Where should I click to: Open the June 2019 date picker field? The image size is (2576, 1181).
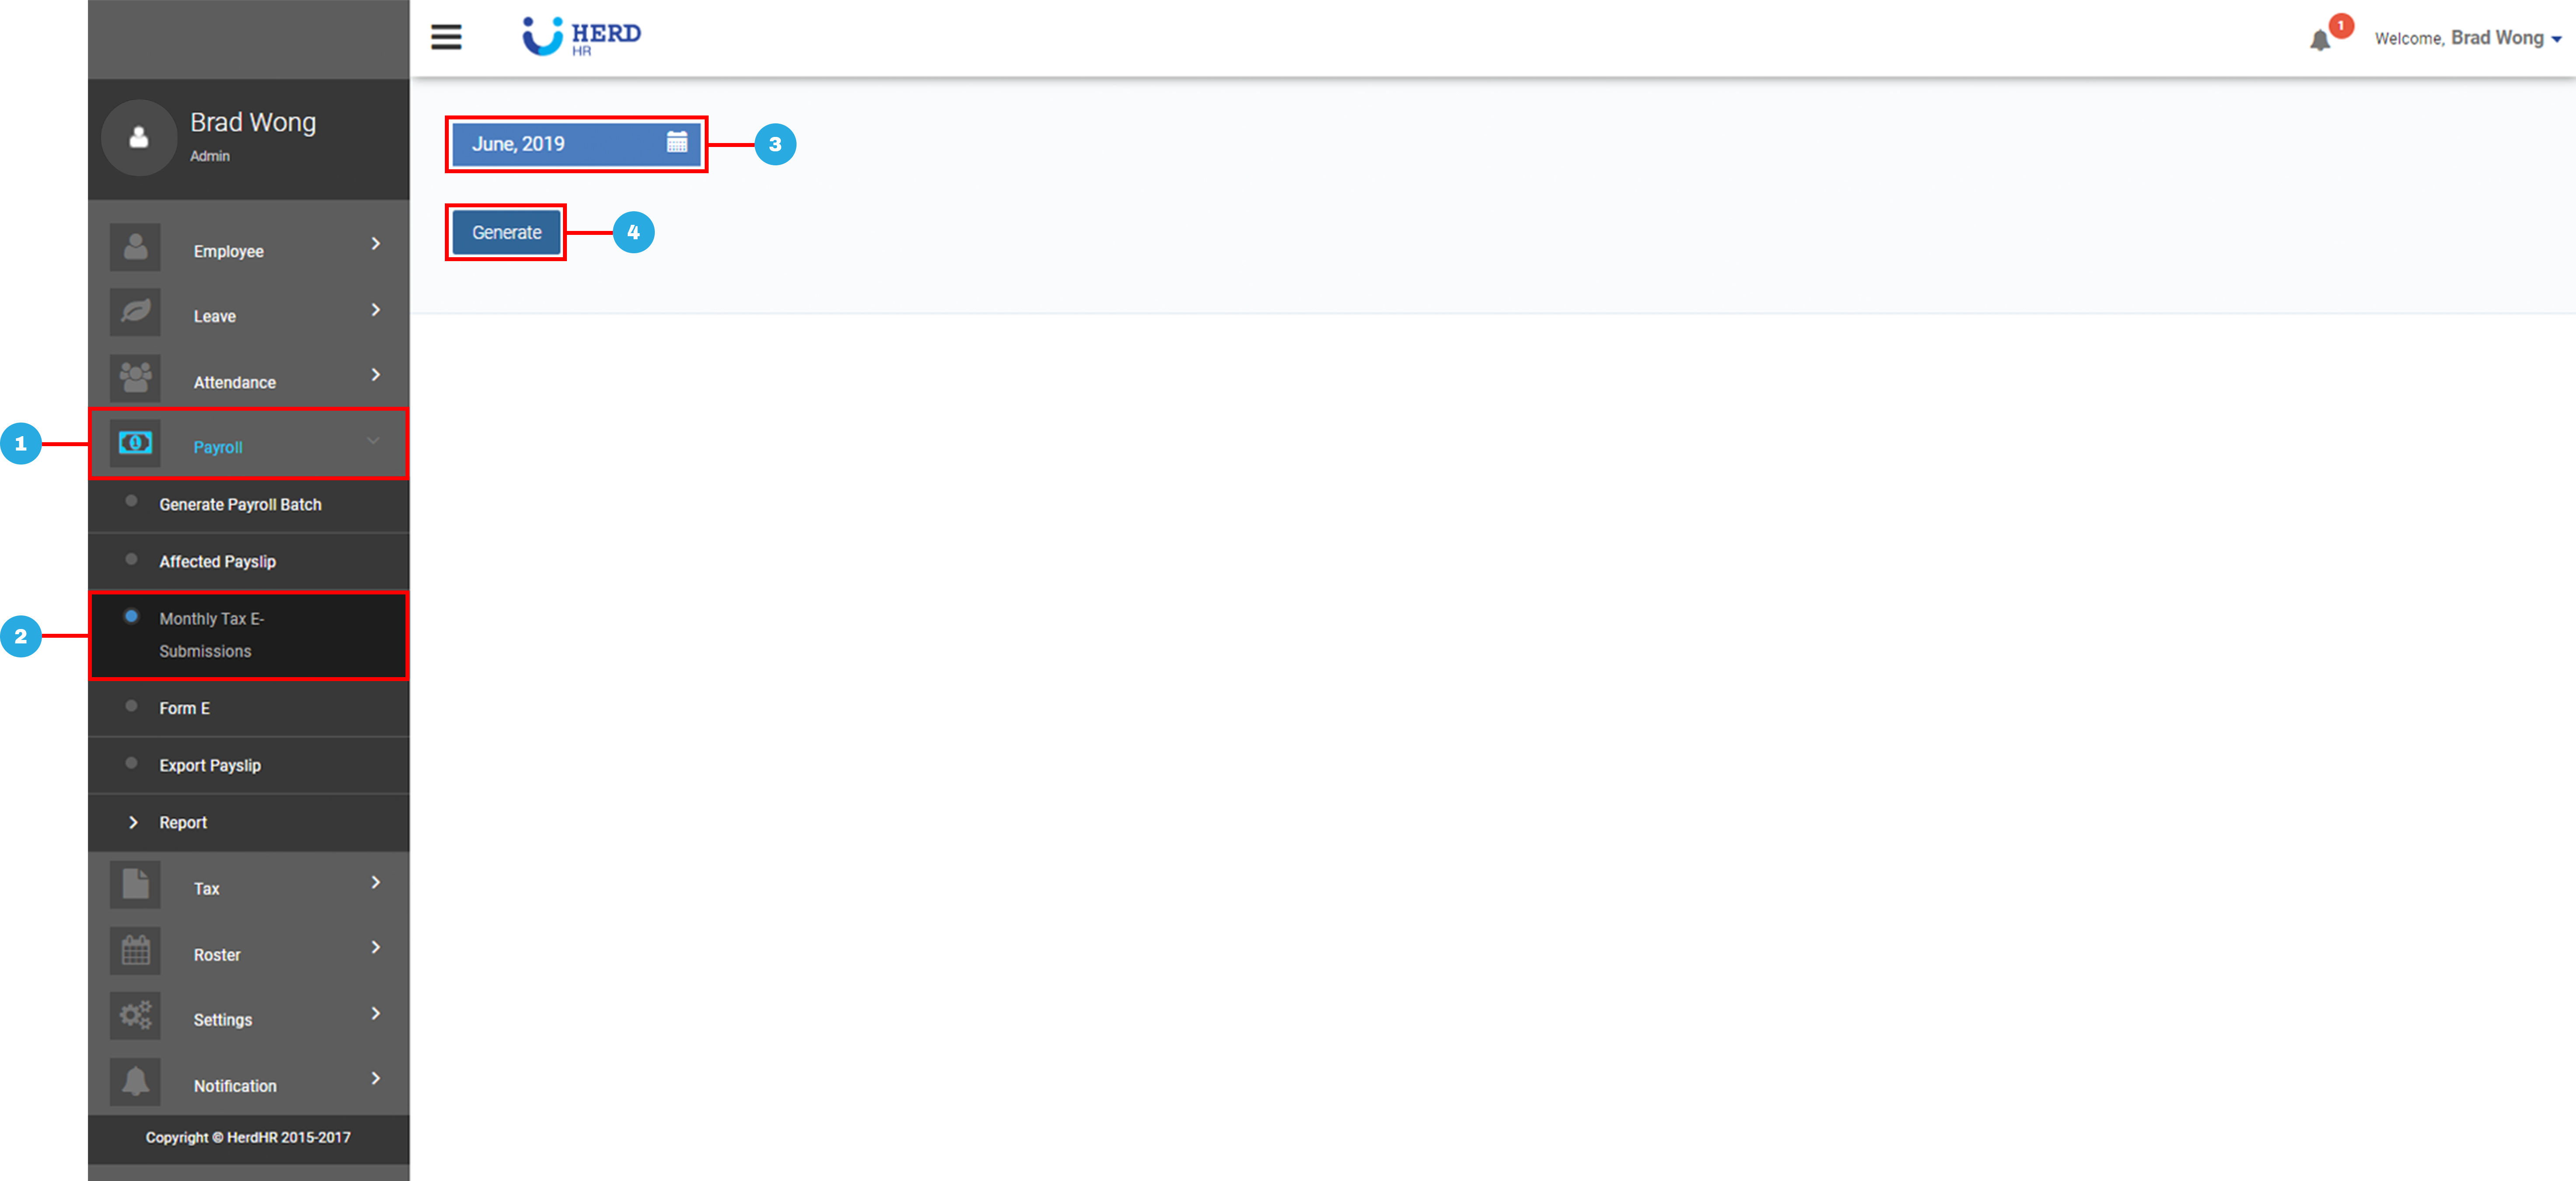click(576, 143)
